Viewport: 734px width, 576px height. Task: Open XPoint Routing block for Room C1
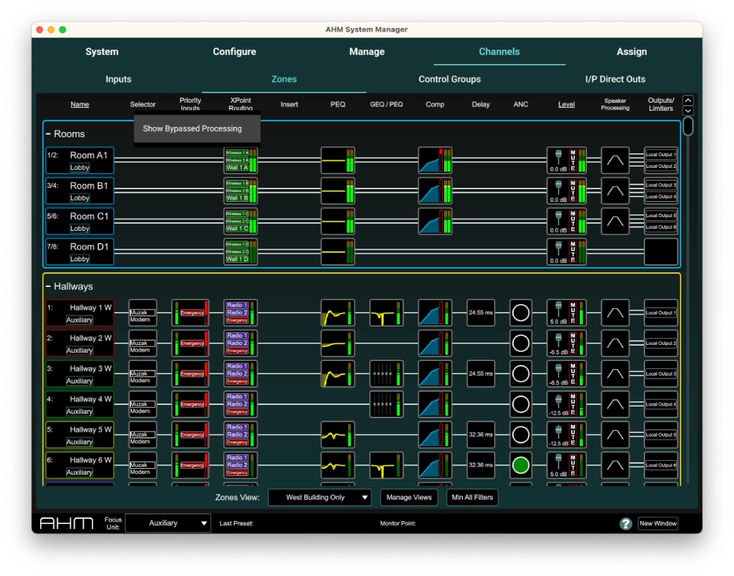pos(239,220)
